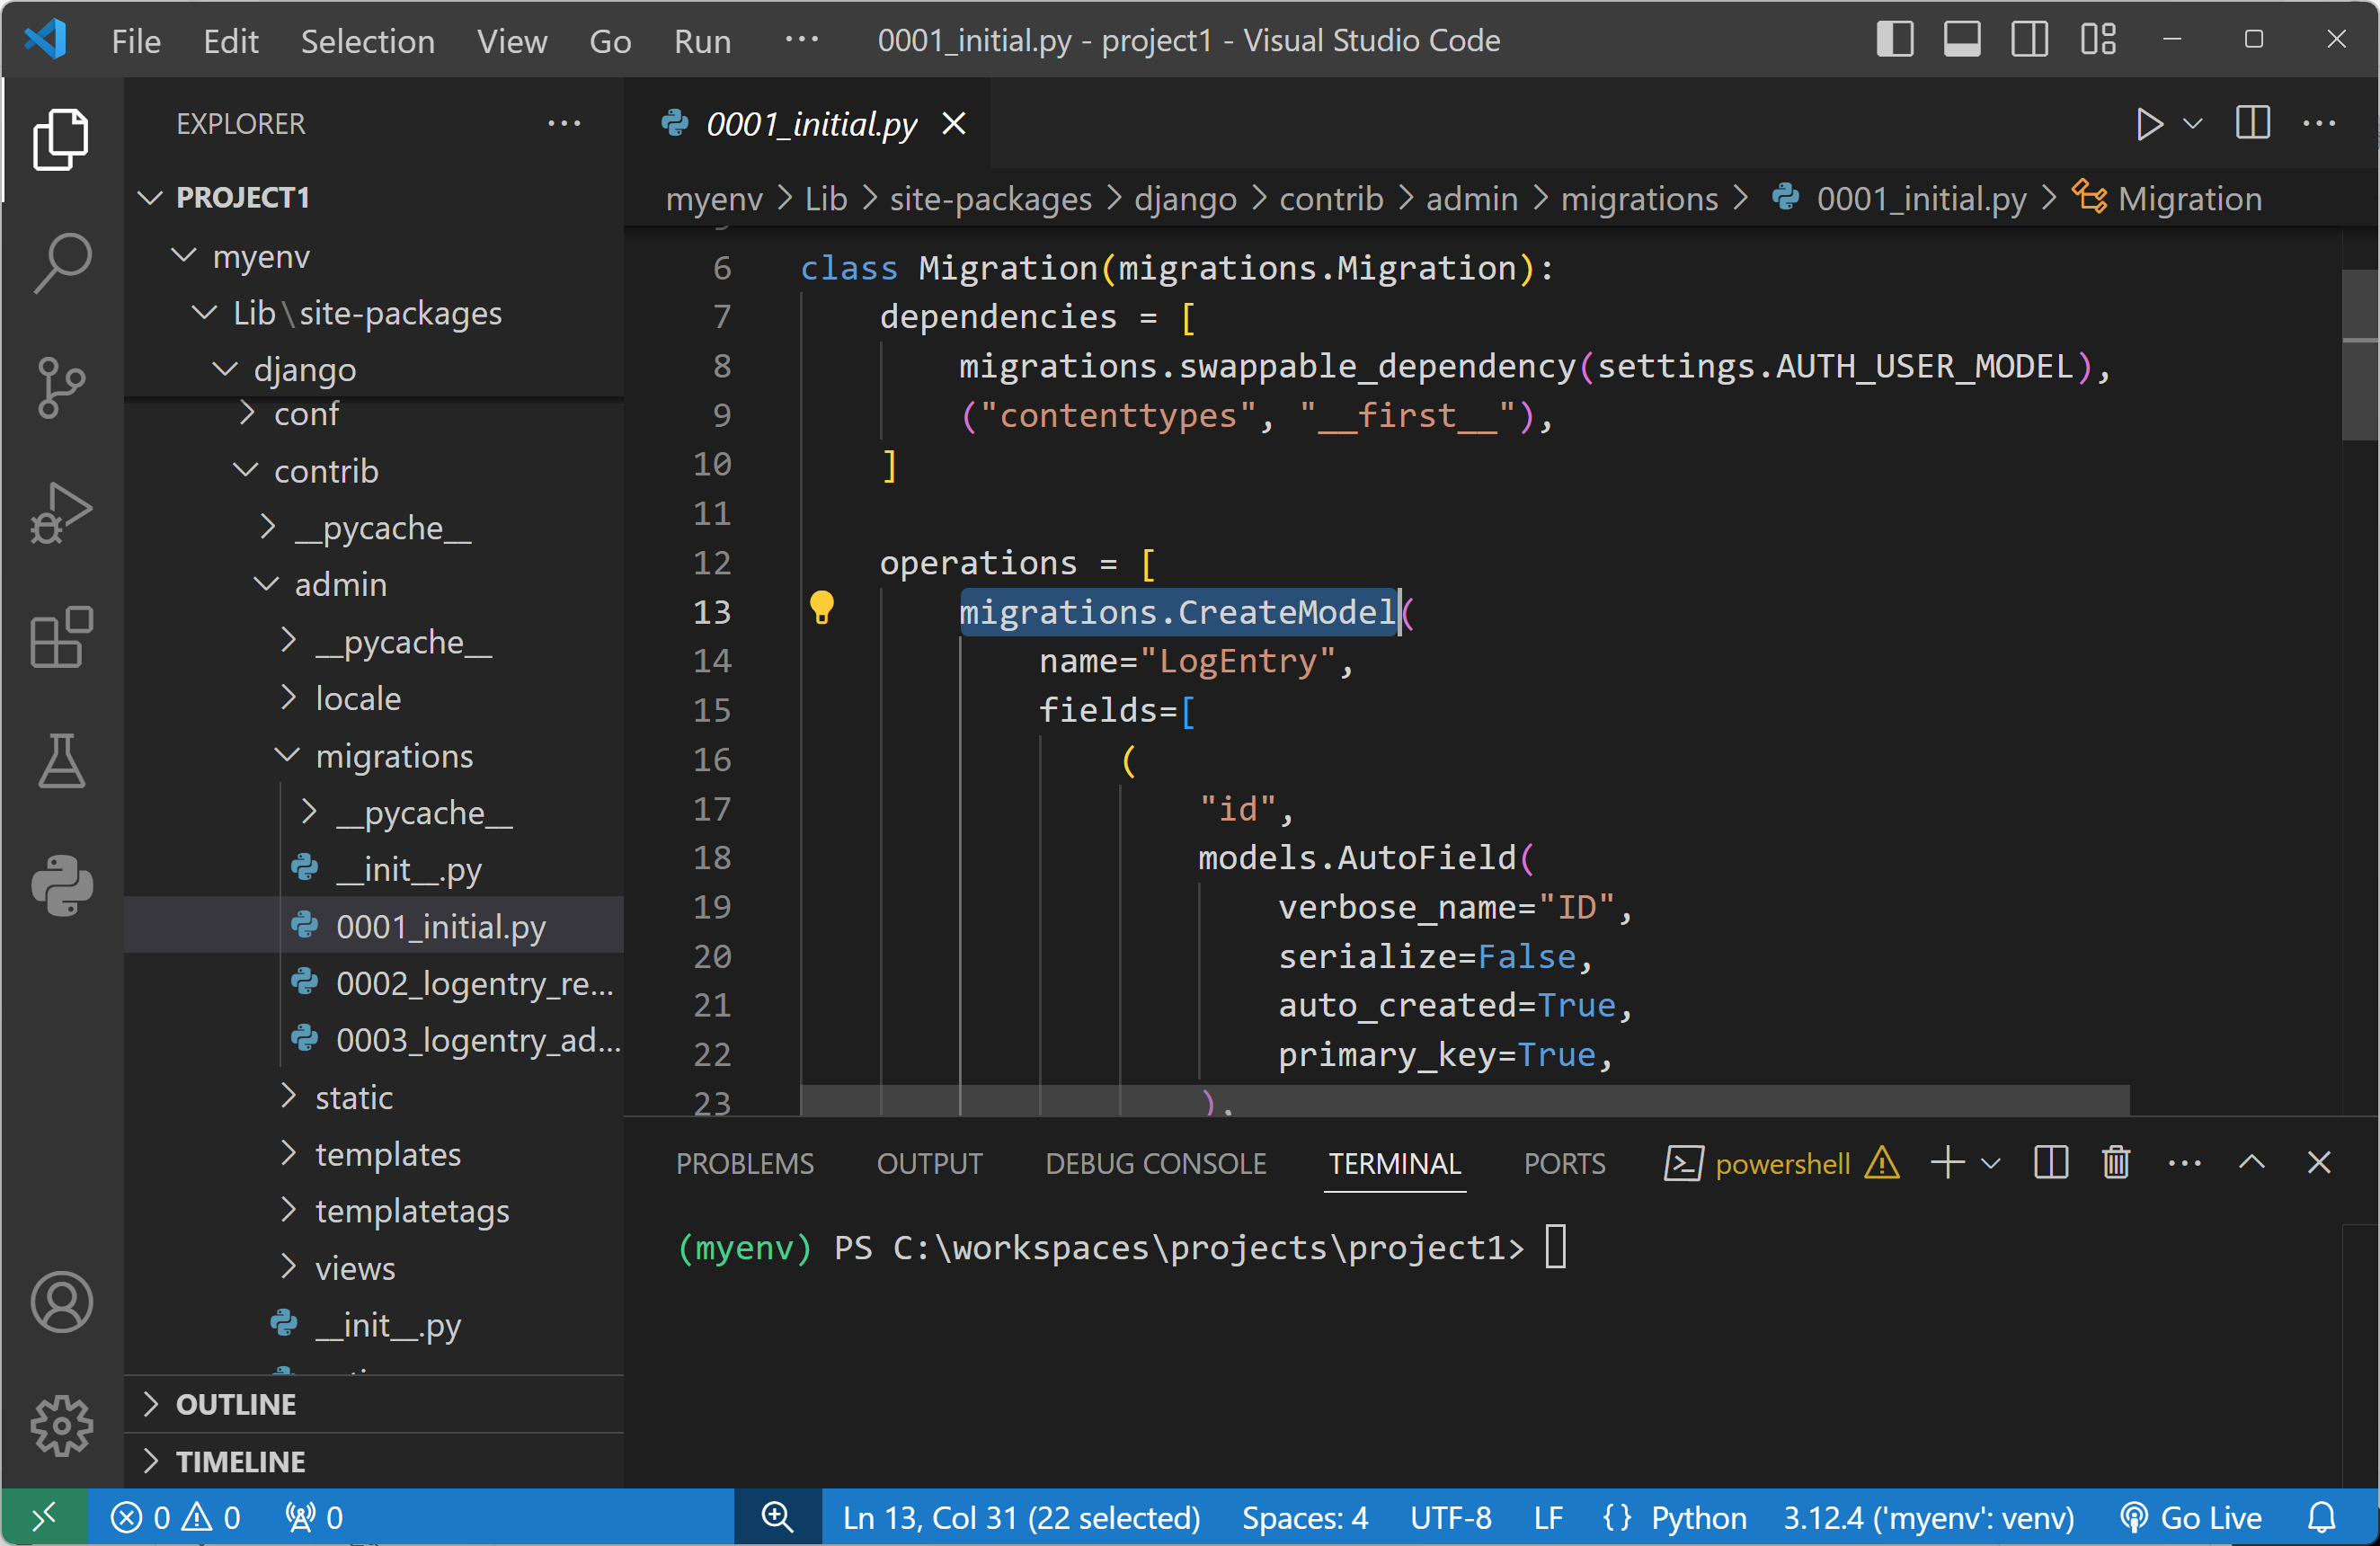This screenshot has height=1546, width=2380.
Task: Kill terminal with trash icon
Action: pos(2115,1163)
